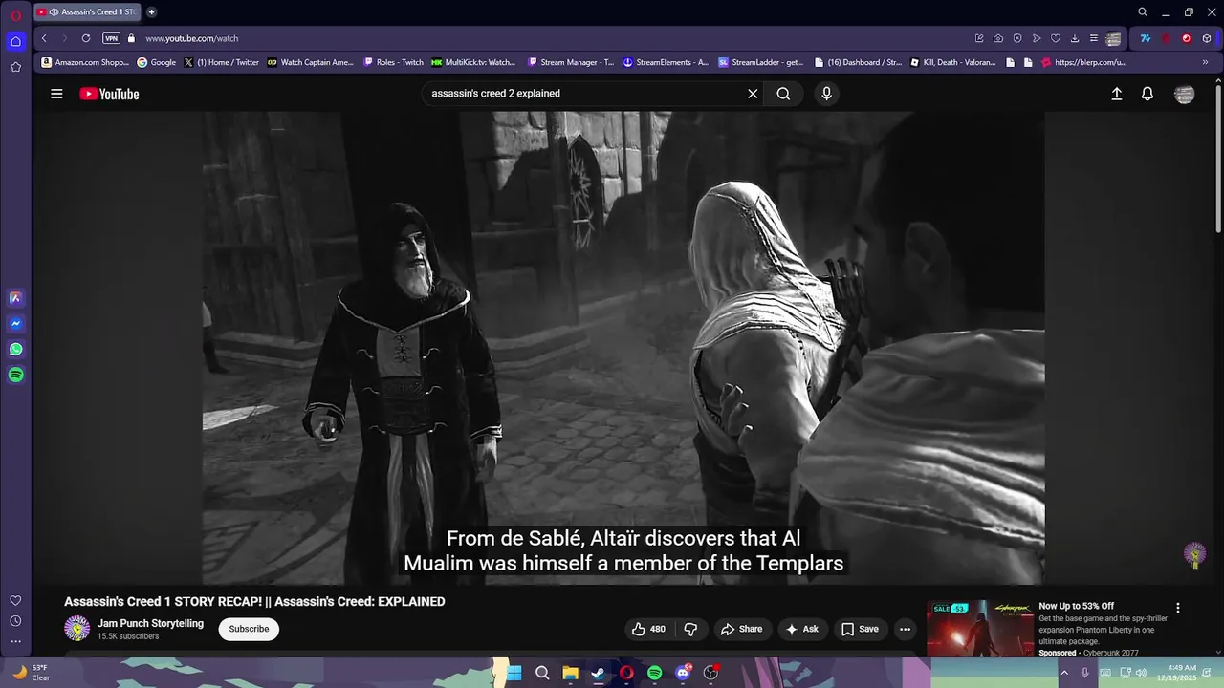Open the 7TV extension icon
The image size is (1224, 688).
click(x=1146, y=38)
